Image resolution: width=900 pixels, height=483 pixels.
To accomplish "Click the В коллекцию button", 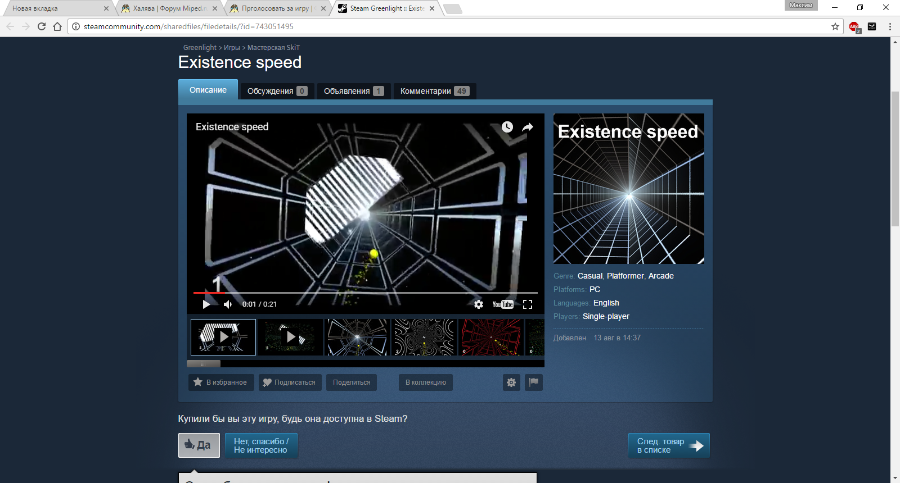I will pyautogui.click(x=426, y=382).
